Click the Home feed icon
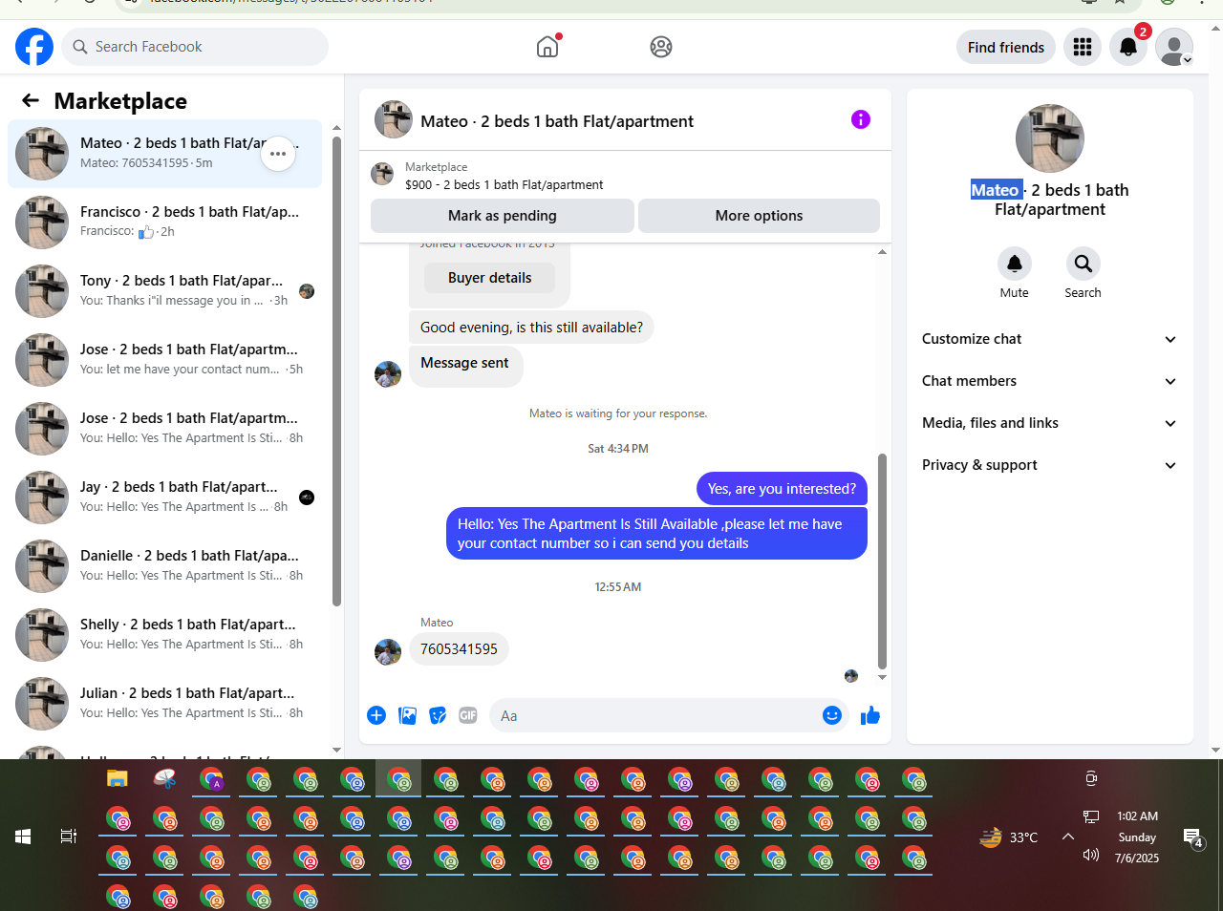Screen dimensions: 1223x911 pyautogui.click(x=547, y=47)
